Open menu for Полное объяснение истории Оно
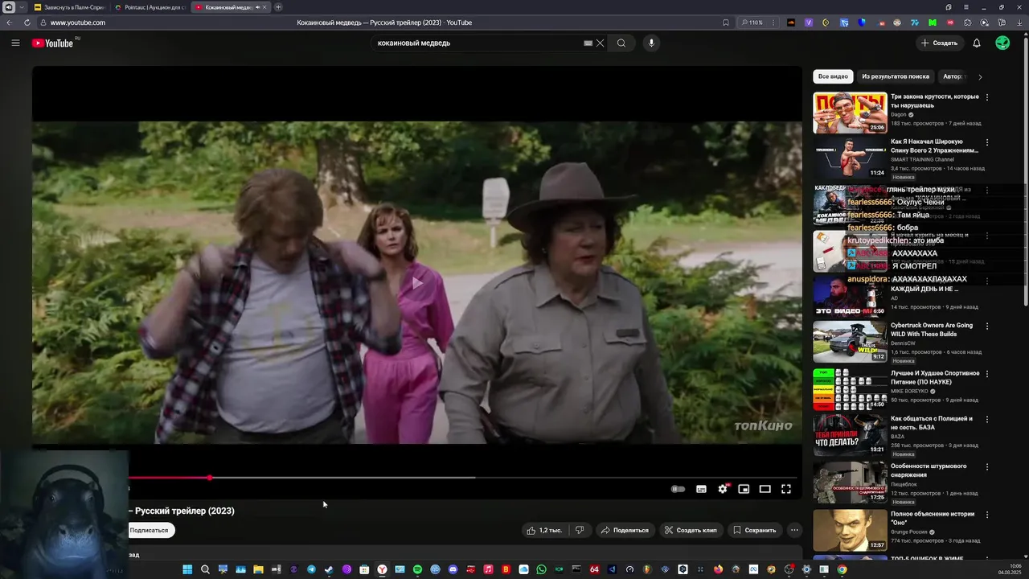Image resolution: width=1029 pixels, height=579 pixels. pos(987,514)
